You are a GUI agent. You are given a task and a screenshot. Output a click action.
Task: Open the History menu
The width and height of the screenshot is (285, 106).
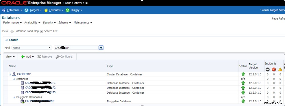[76, 10]
